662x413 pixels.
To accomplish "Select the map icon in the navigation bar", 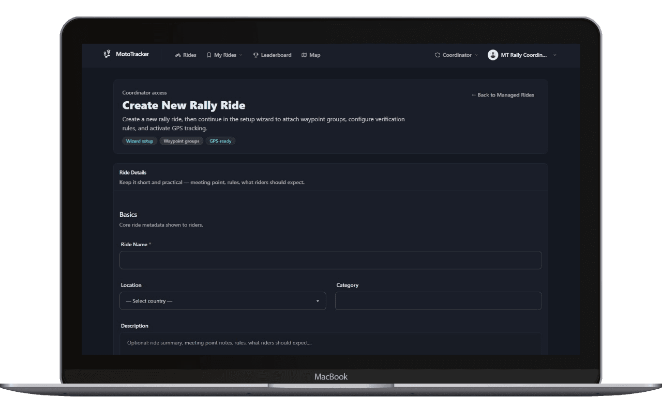I will pos(305,55).
